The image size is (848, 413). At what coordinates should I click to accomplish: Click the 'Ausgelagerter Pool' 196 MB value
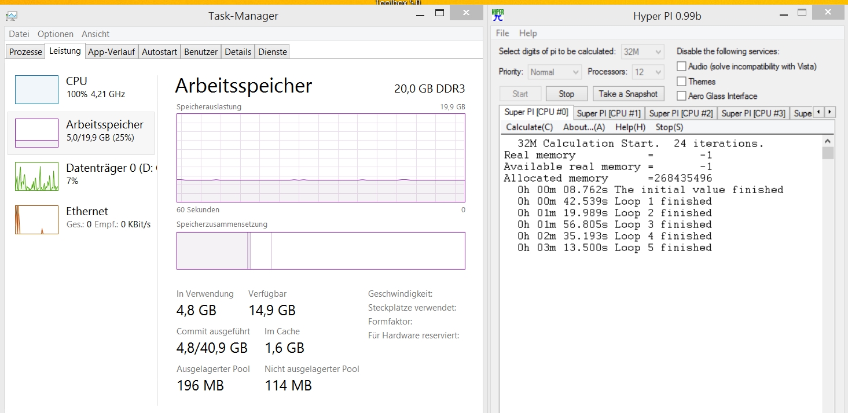point(200,385)
